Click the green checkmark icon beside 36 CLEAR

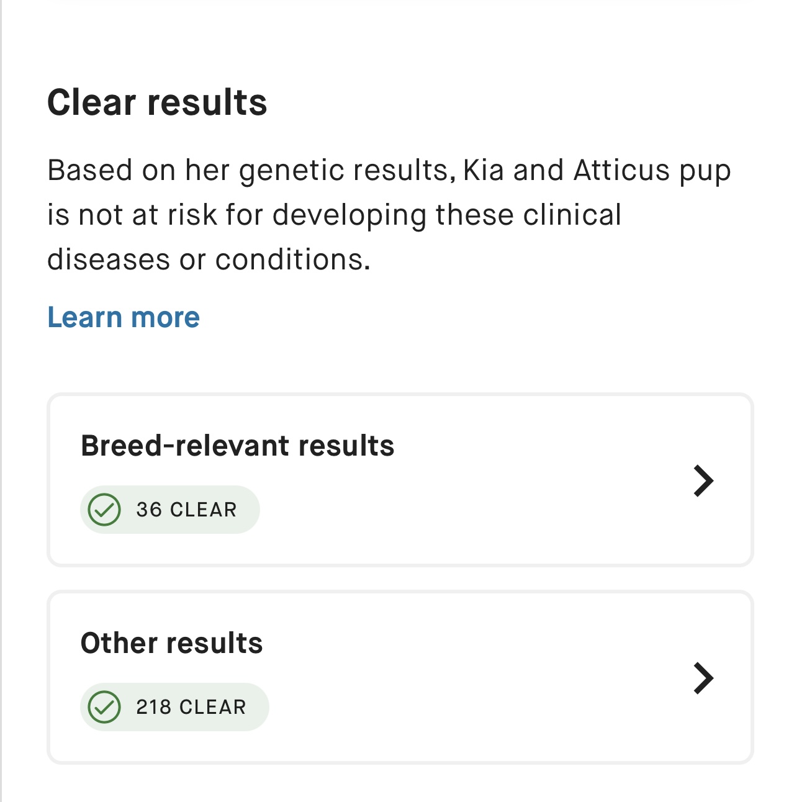pyautogui.click(x=104, y=510)
